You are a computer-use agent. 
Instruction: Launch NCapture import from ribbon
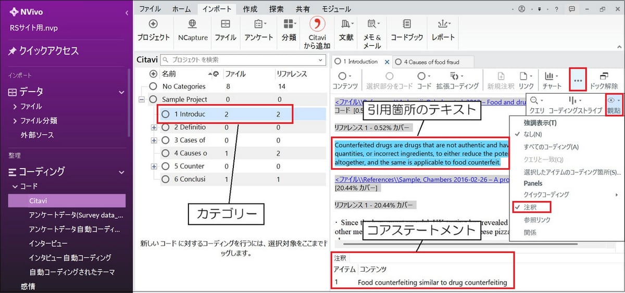tap(192, 30)
